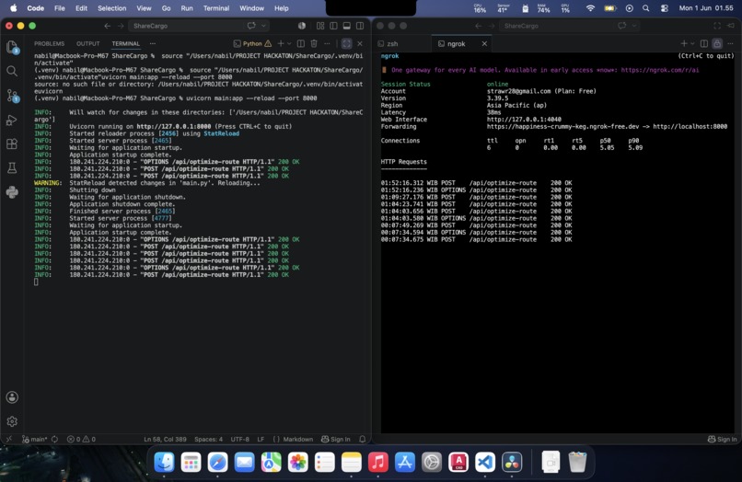The image size is (742, 482).
Task: Open more actions in right terminal window
Action: 731,43
